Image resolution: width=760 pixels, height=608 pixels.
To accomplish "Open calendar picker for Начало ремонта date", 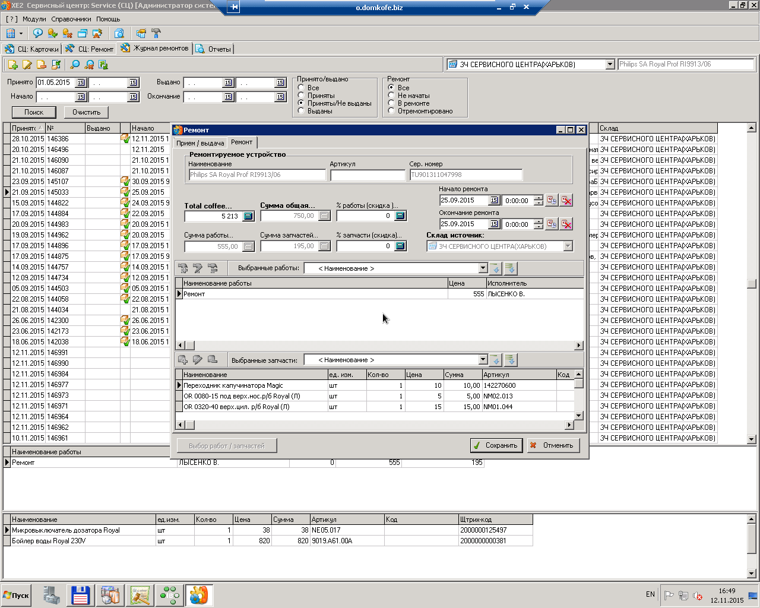I will (493, 201).
